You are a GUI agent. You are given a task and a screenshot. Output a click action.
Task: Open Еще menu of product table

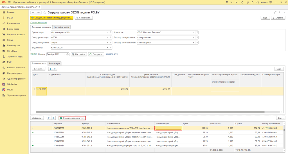281,118
